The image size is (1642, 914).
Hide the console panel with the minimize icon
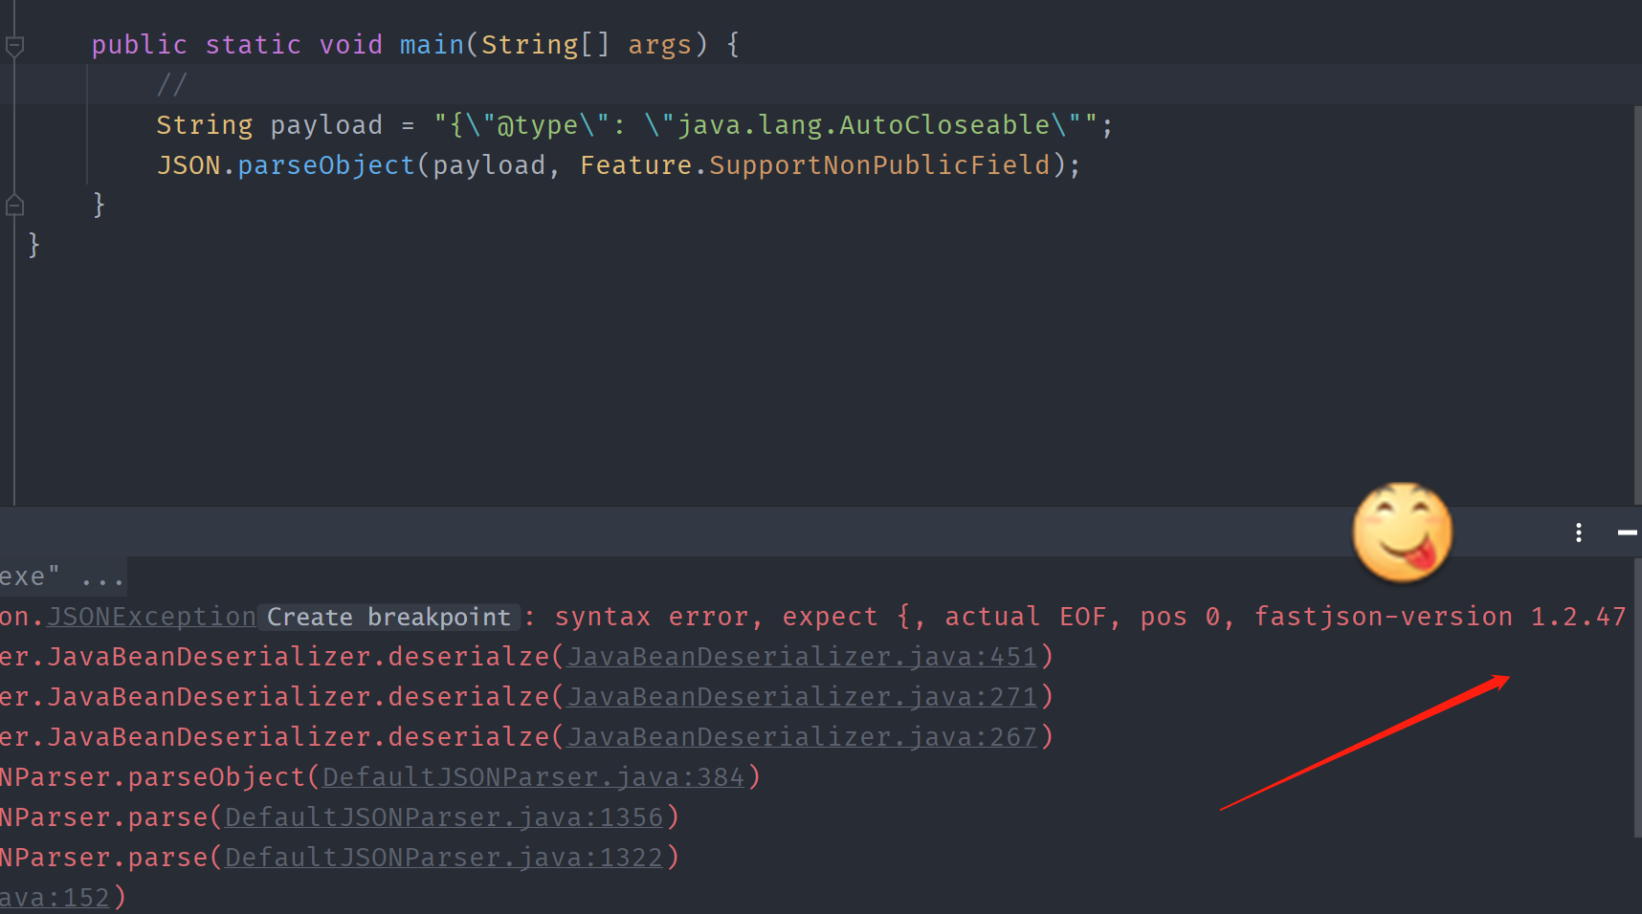tap(1627, 533)
